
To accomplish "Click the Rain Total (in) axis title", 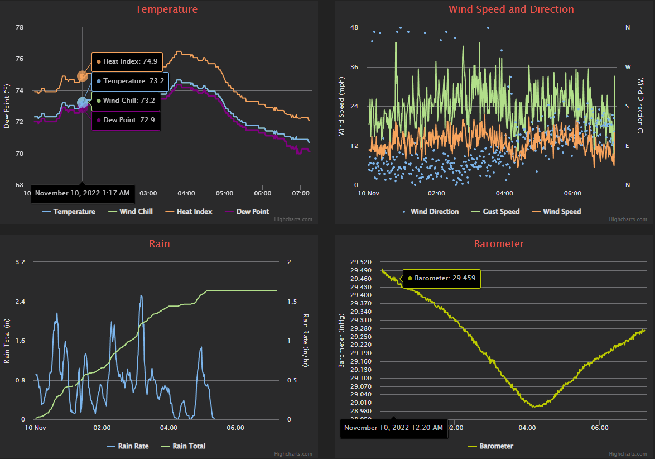I will tap(7, 341).
